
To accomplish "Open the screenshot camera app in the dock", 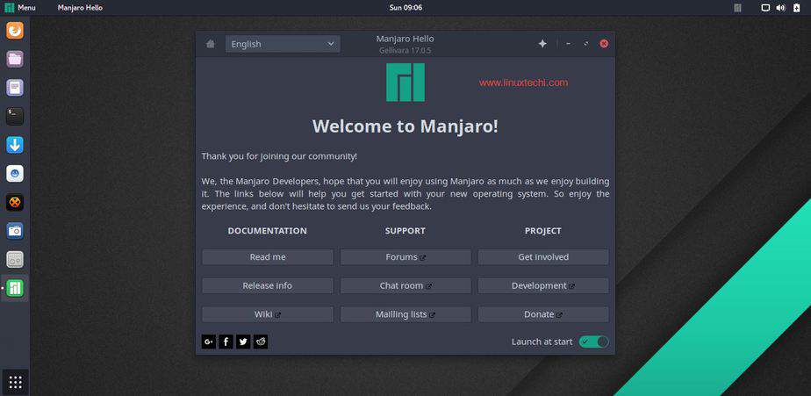I will click(15, 231).
